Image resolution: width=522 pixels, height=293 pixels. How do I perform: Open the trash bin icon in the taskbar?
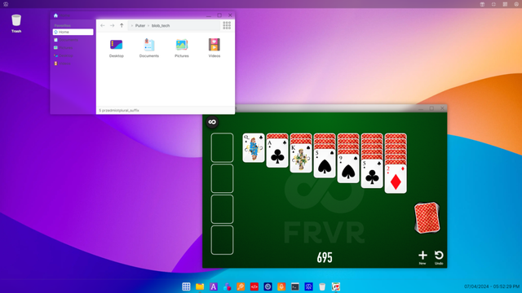[x=322, y=286]
